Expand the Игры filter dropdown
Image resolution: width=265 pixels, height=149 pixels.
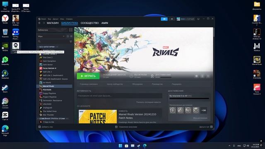coord(51,36)
